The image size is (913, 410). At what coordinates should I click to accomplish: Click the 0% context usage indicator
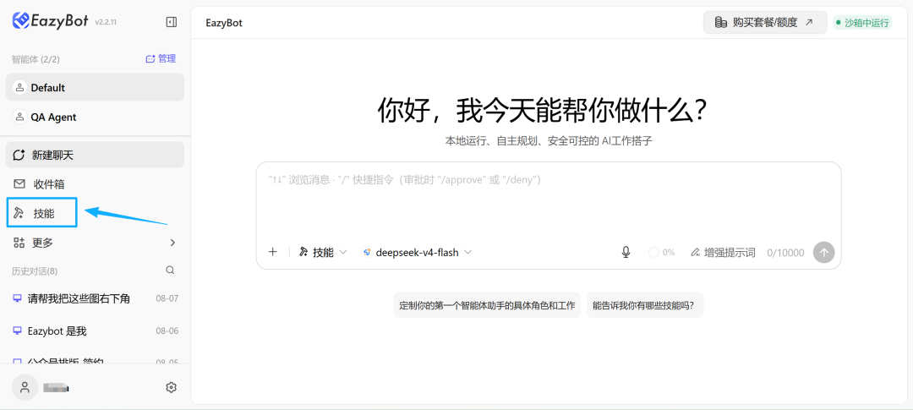tap(661, 252)
